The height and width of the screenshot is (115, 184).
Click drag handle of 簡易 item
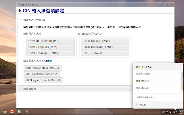tap(28, 47)
